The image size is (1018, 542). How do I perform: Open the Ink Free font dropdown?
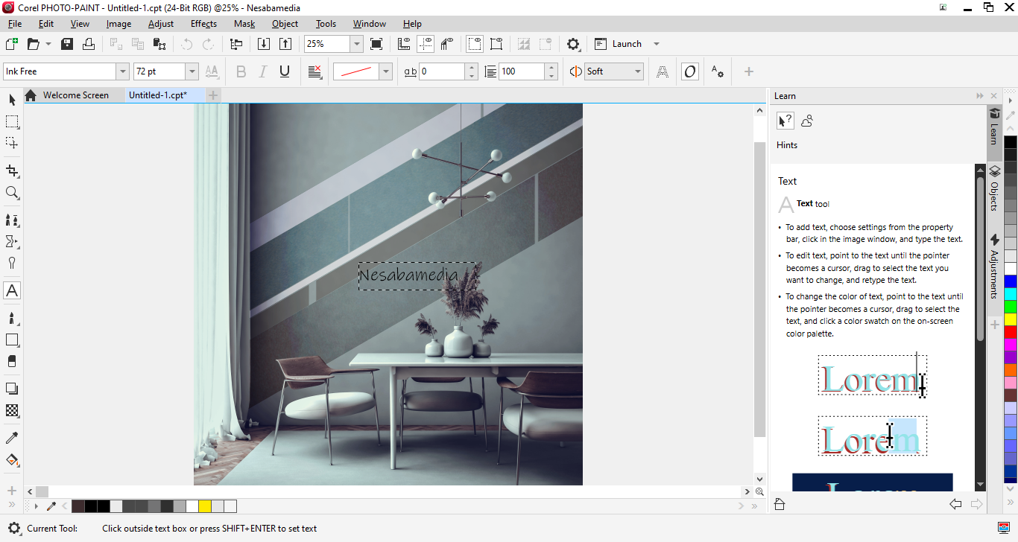(122, 71)
